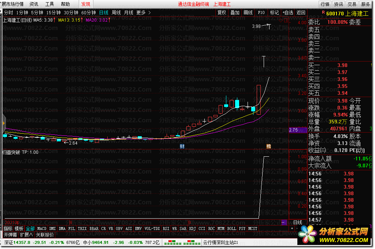Switch to the 60分钟 period
The height and width of the screenshot is (249, 375).
pos(89,13)
